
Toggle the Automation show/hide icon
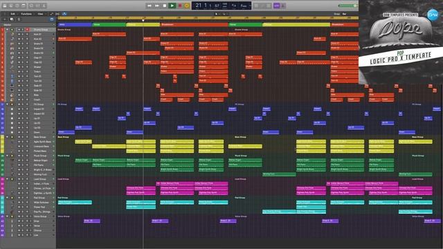[x=51, y=14]
